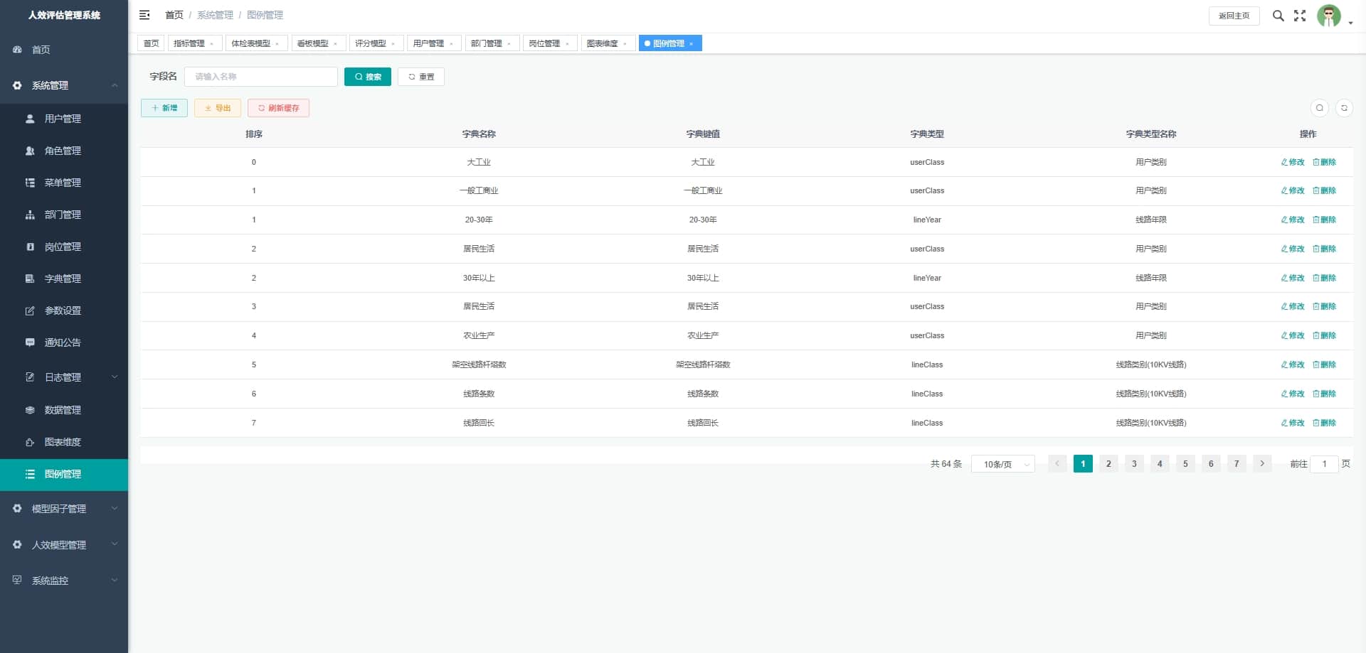
Task: Delete the 线路条数 row
Action: (1324, 394)
